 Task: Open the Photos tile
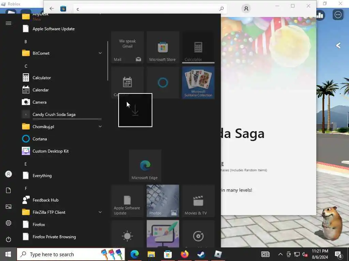coord(163,201)
